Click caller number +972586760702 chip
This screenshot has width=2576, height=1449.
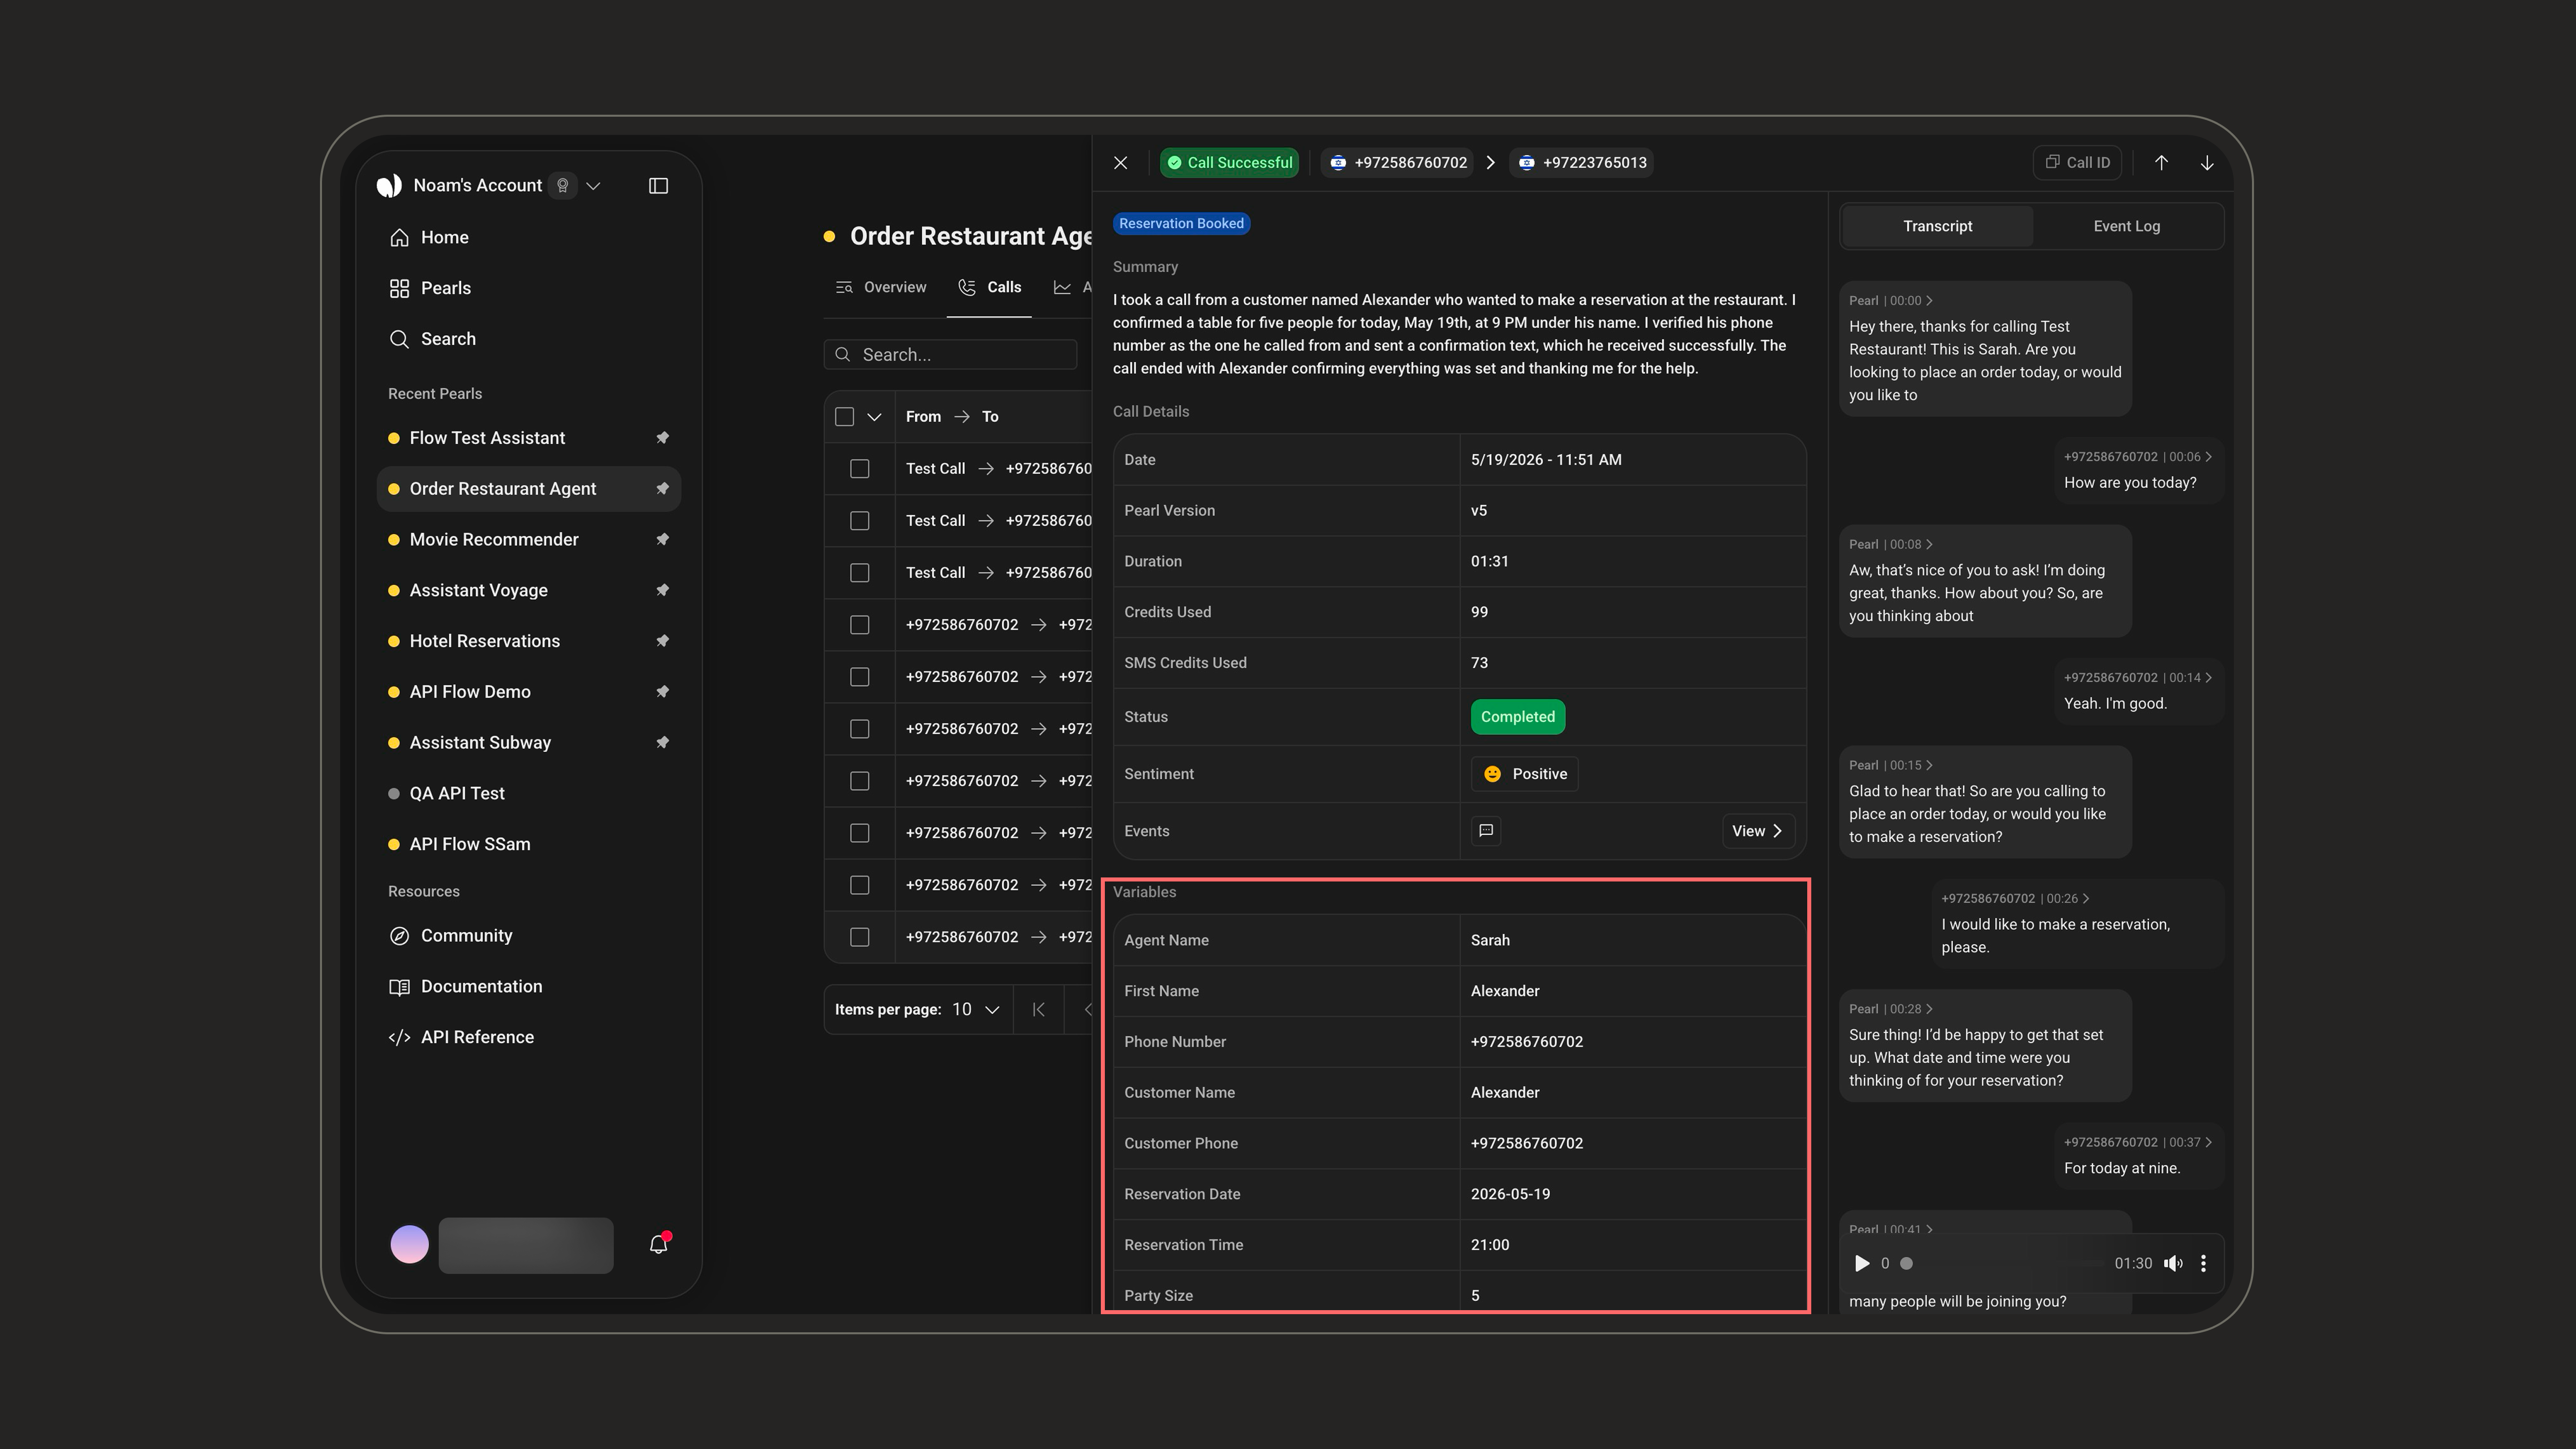(x=1397, y=163)
